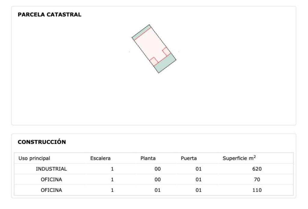Click the 620 surface value
This screenshot has width=308, height=209.
(x=257, y=169)
